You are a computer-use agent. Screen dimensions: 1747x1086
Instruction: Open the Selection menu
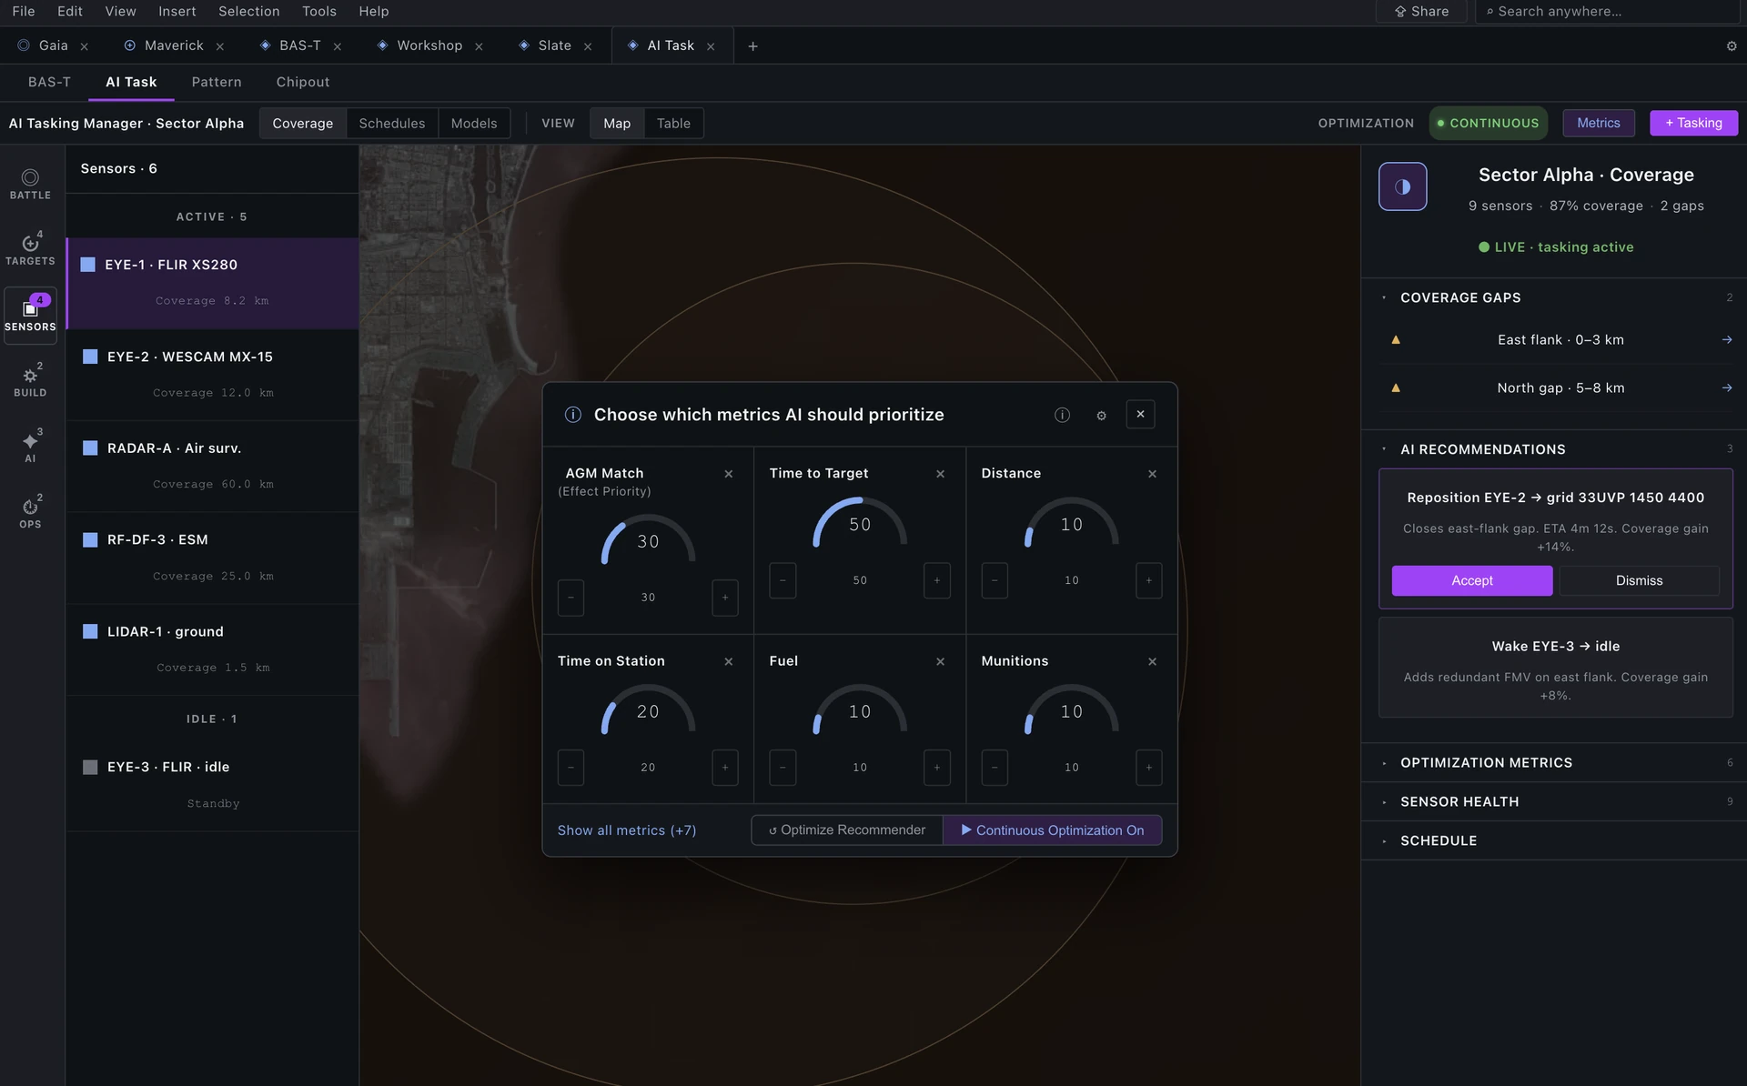pyautogui.click(x=249, y=11)
